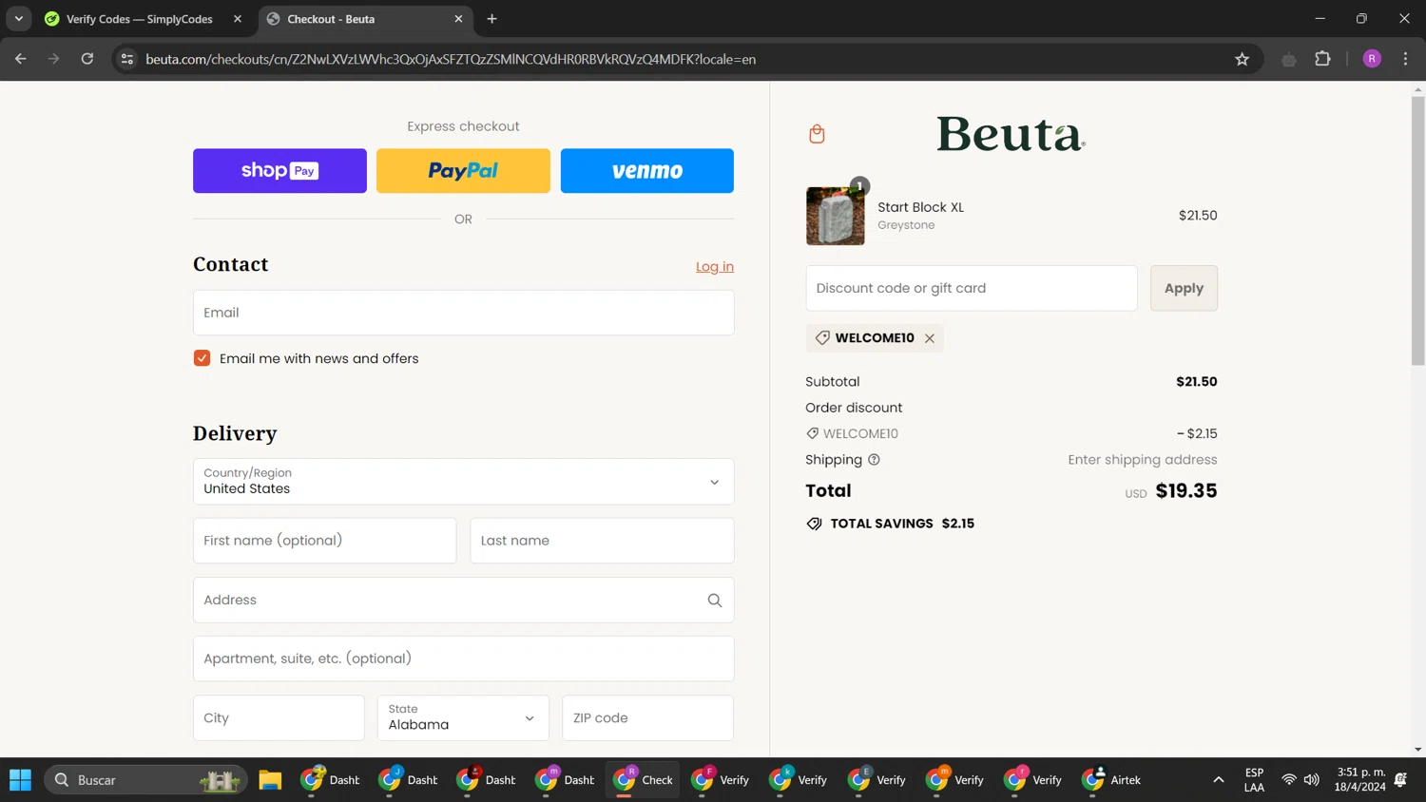View site information icon in address bar
The image size is (1426, 802).
point(126,59)
